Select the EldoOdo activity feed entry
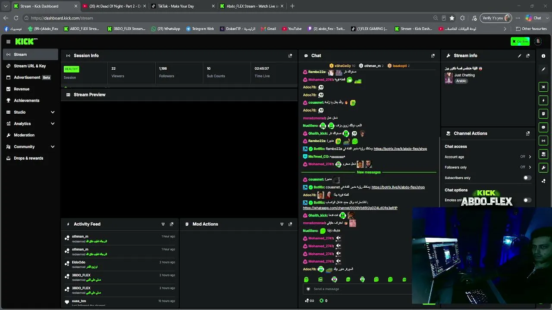 click(120, 264)
